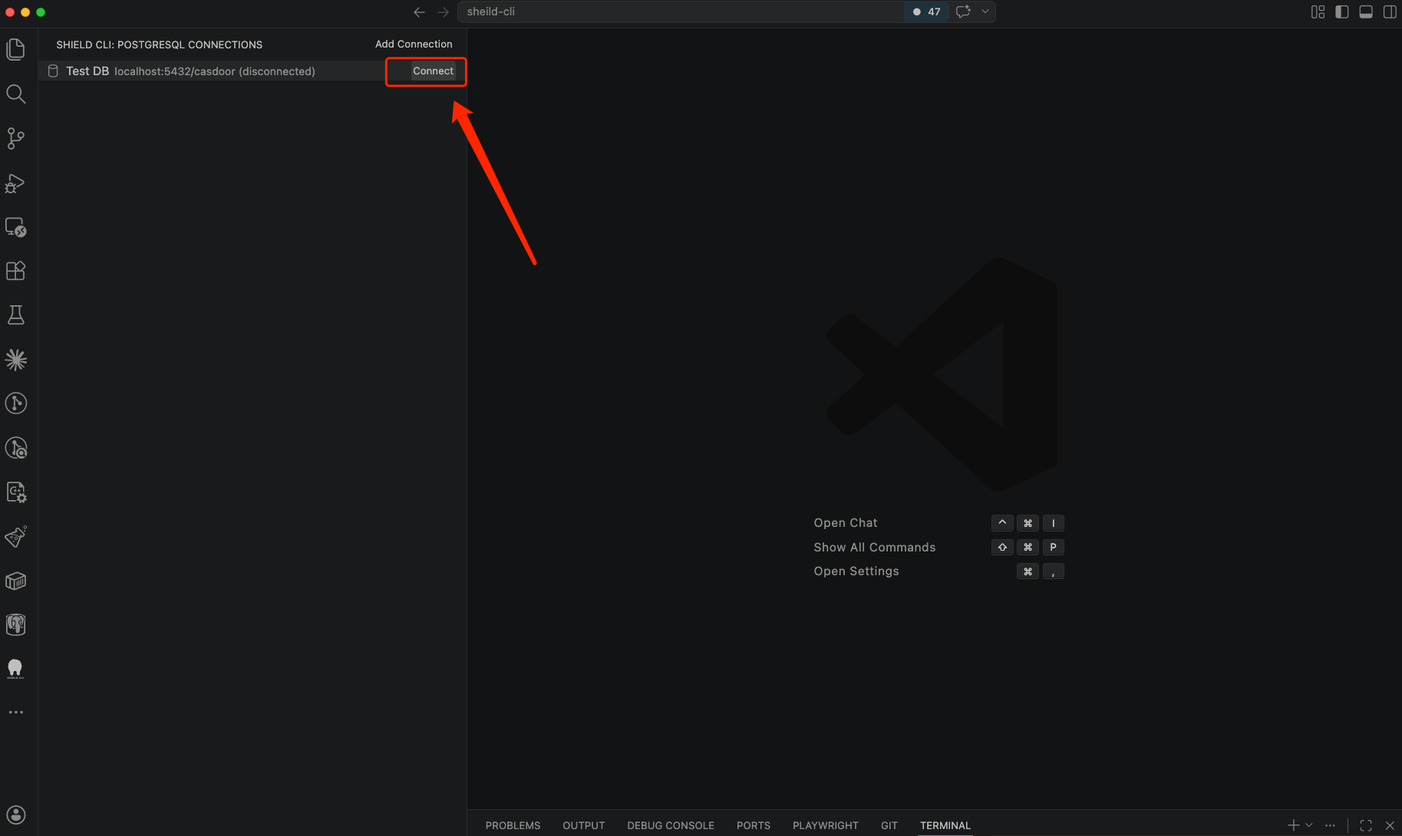Screen dimensions: 1402x836
Task: Toggle the secondary side bar
Action: pyautogui.click(x=1390, y=12)
